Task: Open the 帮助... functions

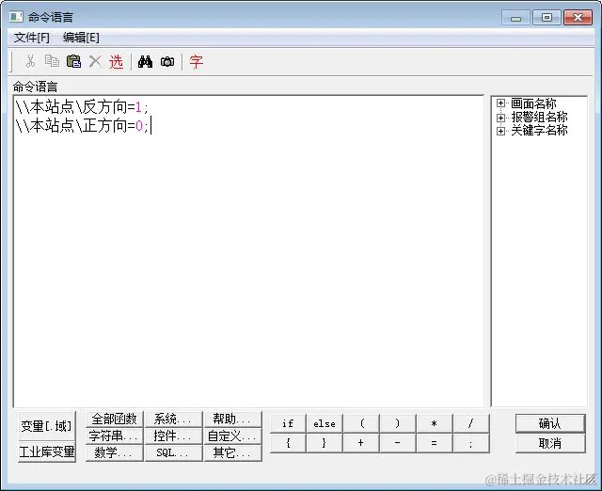Action: (232, 419)
